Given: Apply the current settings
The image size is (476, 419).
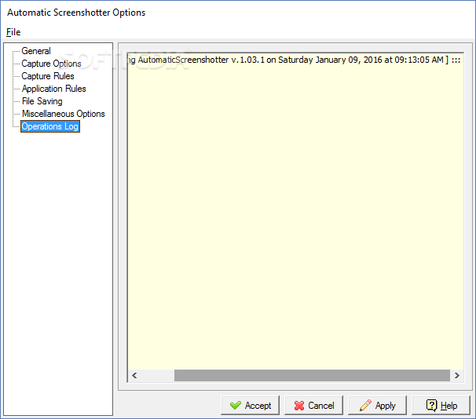Looking at the screenshot, I should click(377, 406).
